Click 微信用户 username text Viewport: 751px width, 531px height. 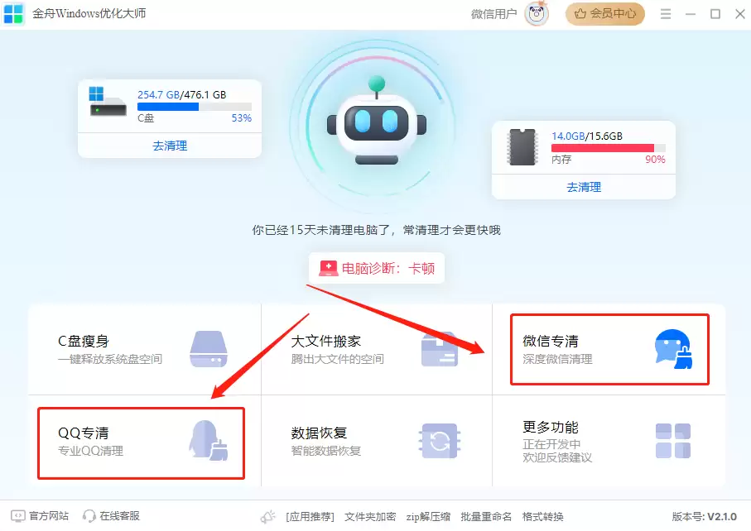coord(493,14)
